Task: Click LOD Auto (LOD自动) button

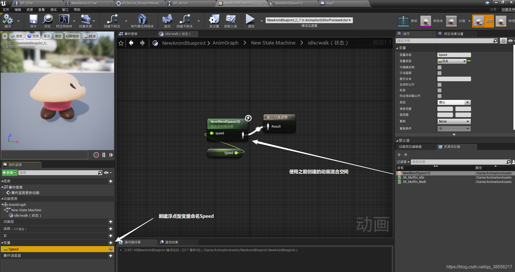Action: 73,36
